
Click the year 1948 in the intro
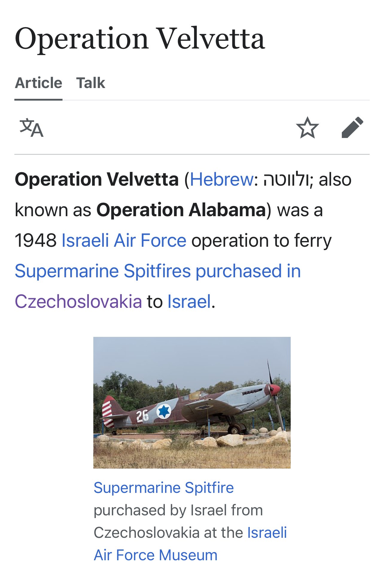coord(36,240)
